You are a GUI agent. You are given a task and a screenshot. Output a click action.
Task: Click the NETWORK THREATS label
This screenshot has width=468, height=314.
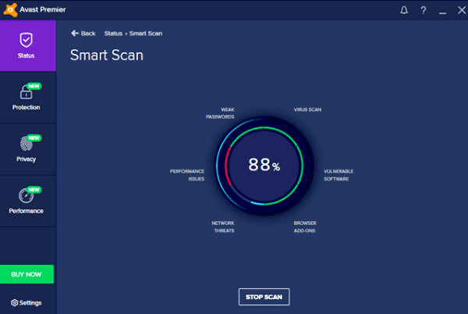click(223, 227)
